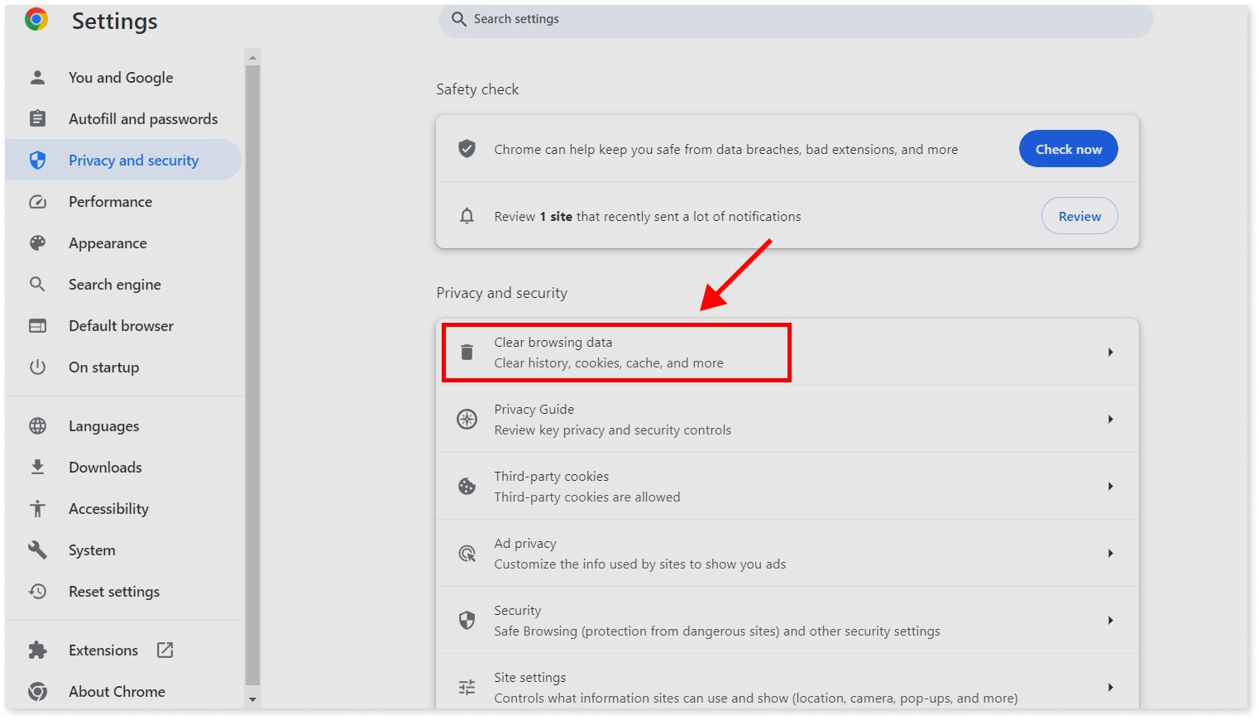Click the Extensions puzzle piece icon

coord(37,650)
